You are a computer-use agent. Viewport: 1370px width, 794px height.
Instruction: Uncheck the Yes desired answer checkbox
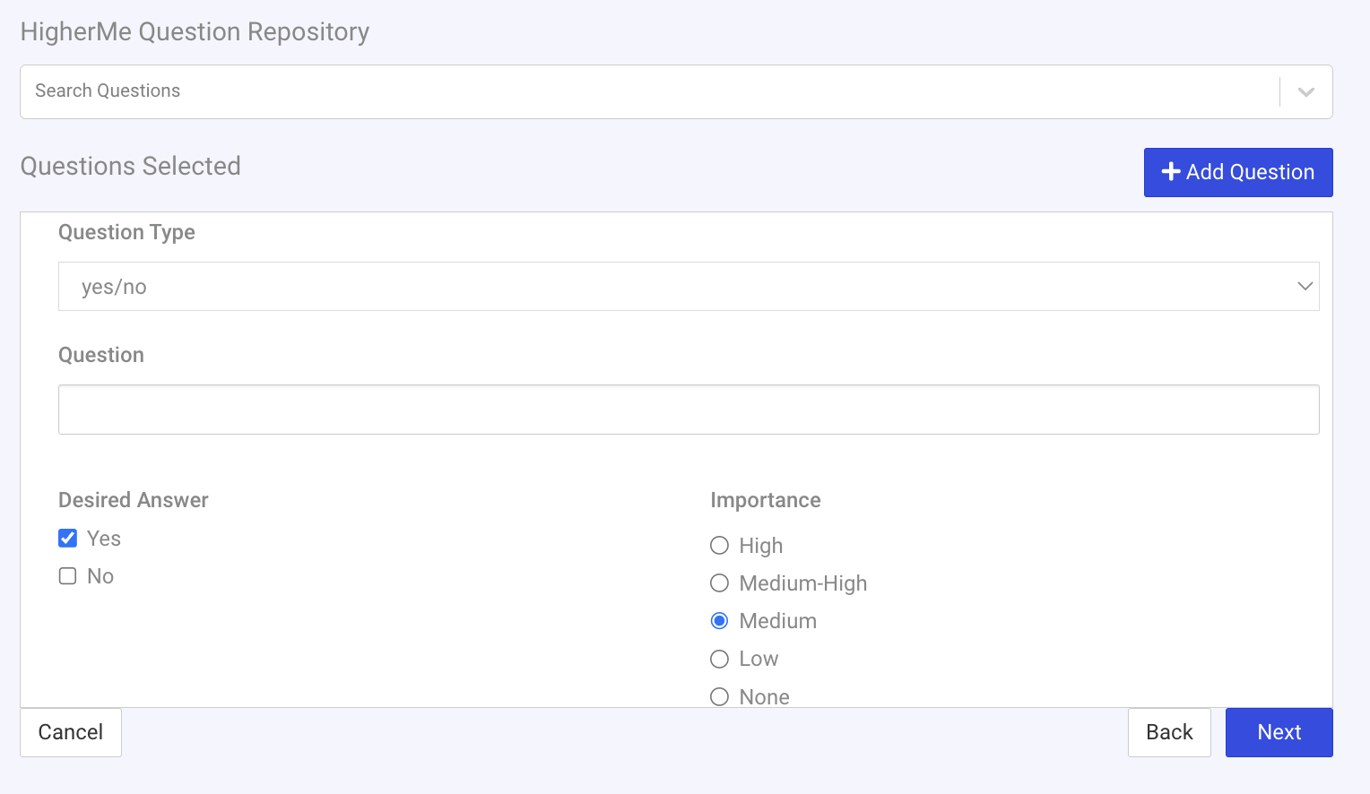pos(67,538)
